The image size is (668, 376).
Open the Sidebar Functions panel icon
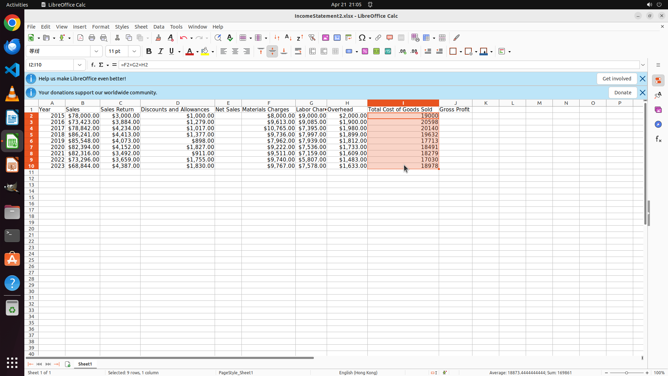tap(658, 139)
